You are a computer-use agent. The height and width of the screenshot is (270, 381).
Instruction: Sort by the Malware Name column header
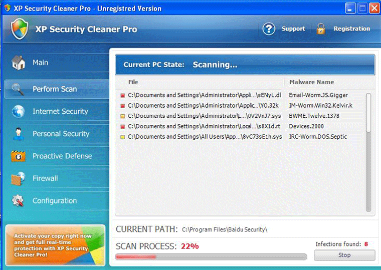(x=311, y=82)
